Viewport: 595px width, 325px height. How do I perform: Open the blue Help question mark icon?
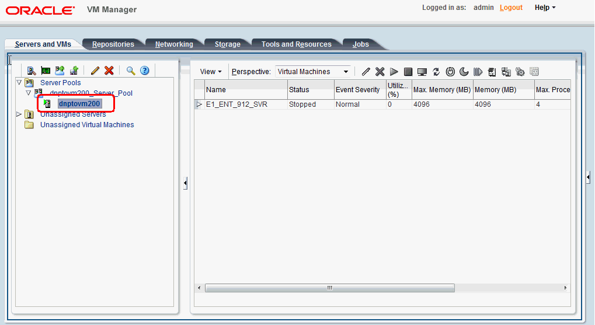point(145,71)
